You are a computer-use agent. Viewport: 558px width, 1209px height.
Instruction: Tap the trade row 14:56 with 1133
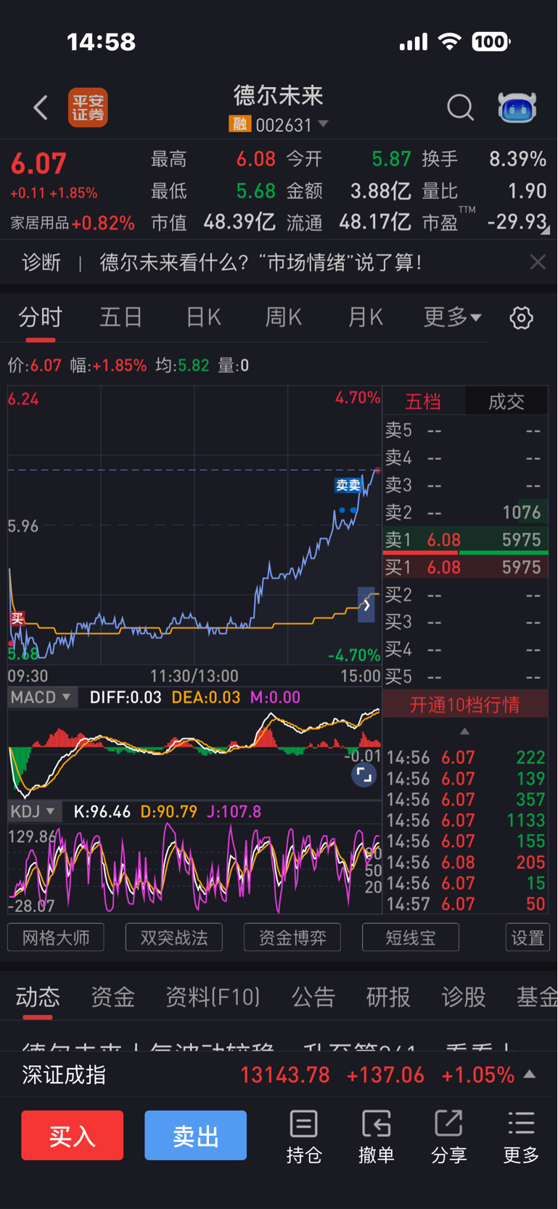(x=465, y=821)
